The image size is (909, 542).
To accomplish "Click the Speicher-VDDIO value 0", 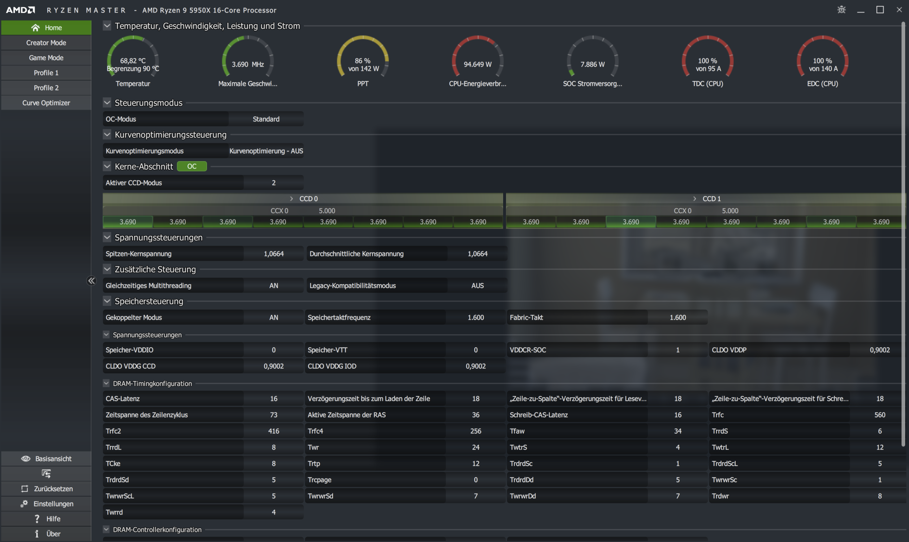I will [273, 350].
